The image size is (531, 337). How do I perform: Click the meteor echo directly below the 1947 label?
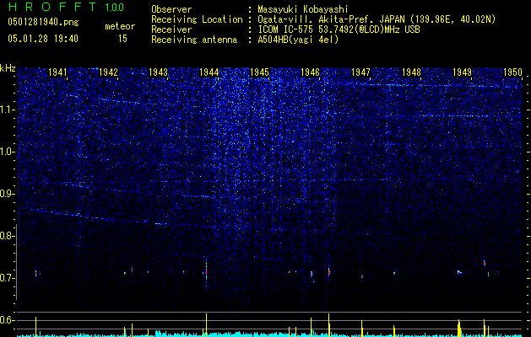tap(362, 276)
